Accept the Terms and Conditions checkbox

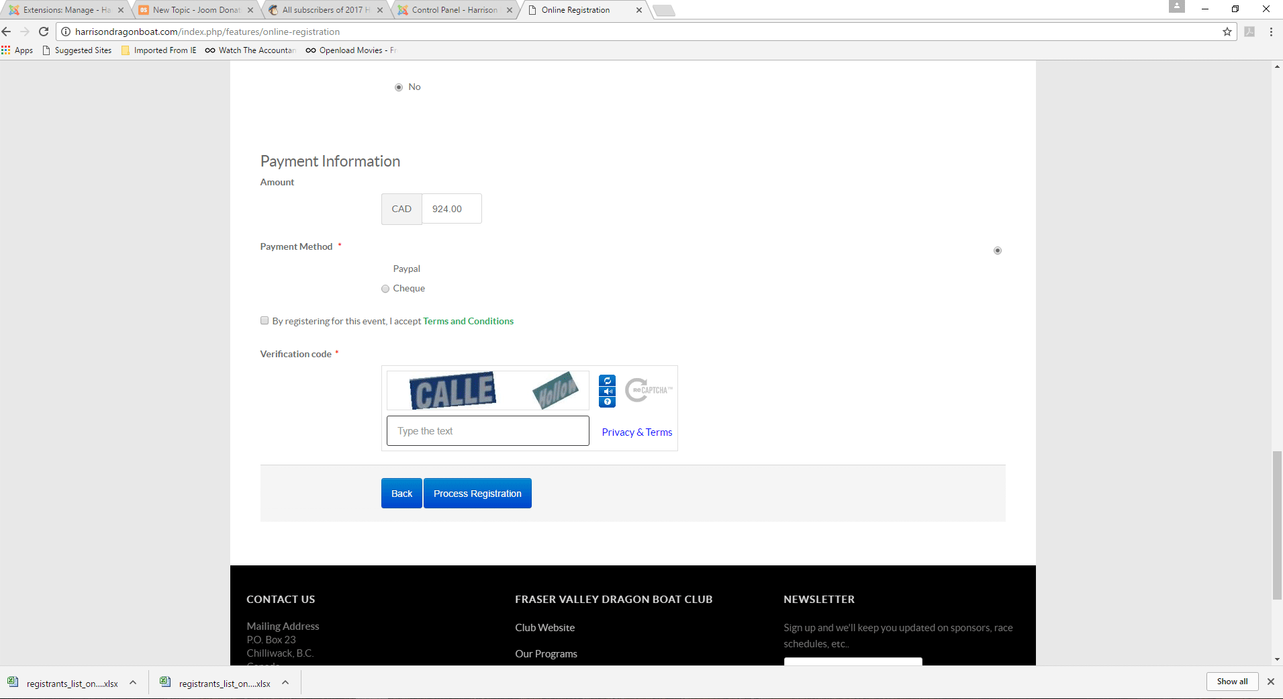265,321
